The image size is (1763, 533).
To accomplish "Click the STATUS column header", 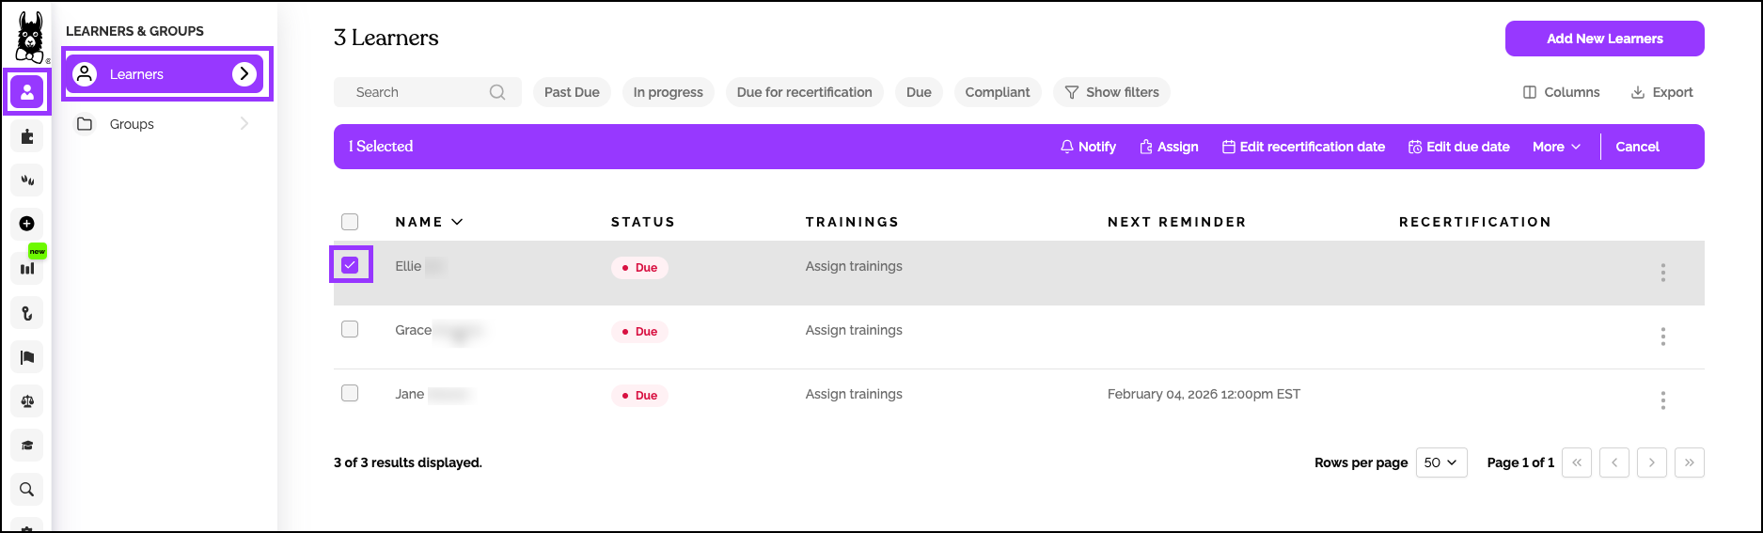I will (x=643, y=222).
